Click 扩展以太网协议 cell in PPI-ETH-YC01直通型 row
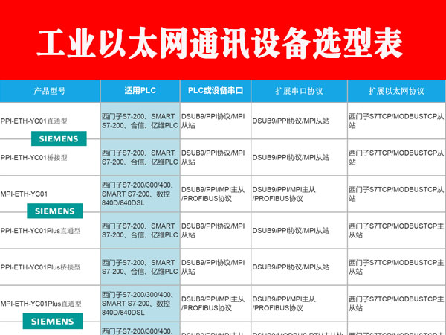The image size is (446, 335). 396,121
